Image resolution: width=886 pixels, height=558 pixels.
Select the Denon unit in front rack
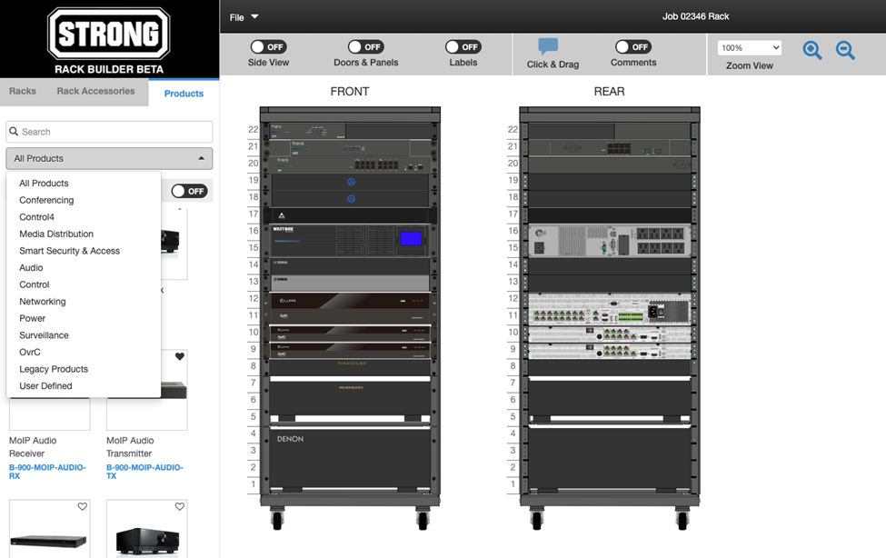pyautogui.click(x=350, y=460)
